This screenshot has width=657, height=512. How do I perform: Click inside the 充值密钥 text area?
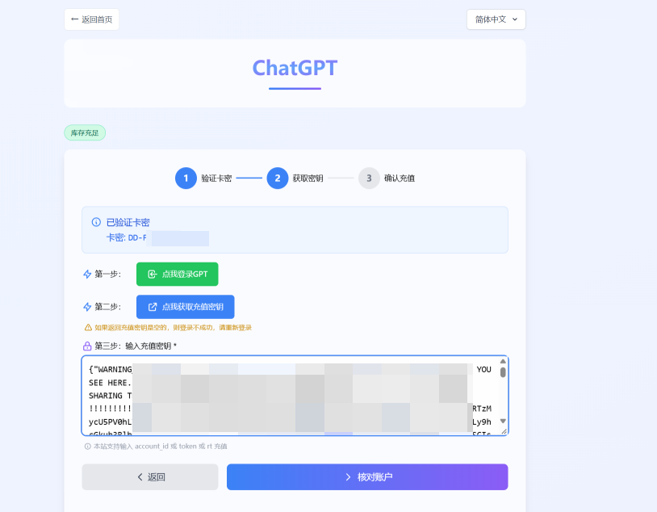295,396
